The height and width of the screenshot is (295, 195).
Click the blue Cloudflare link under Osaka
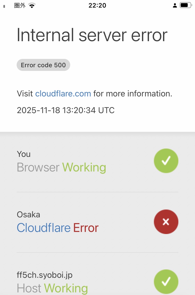pos(44,228)
